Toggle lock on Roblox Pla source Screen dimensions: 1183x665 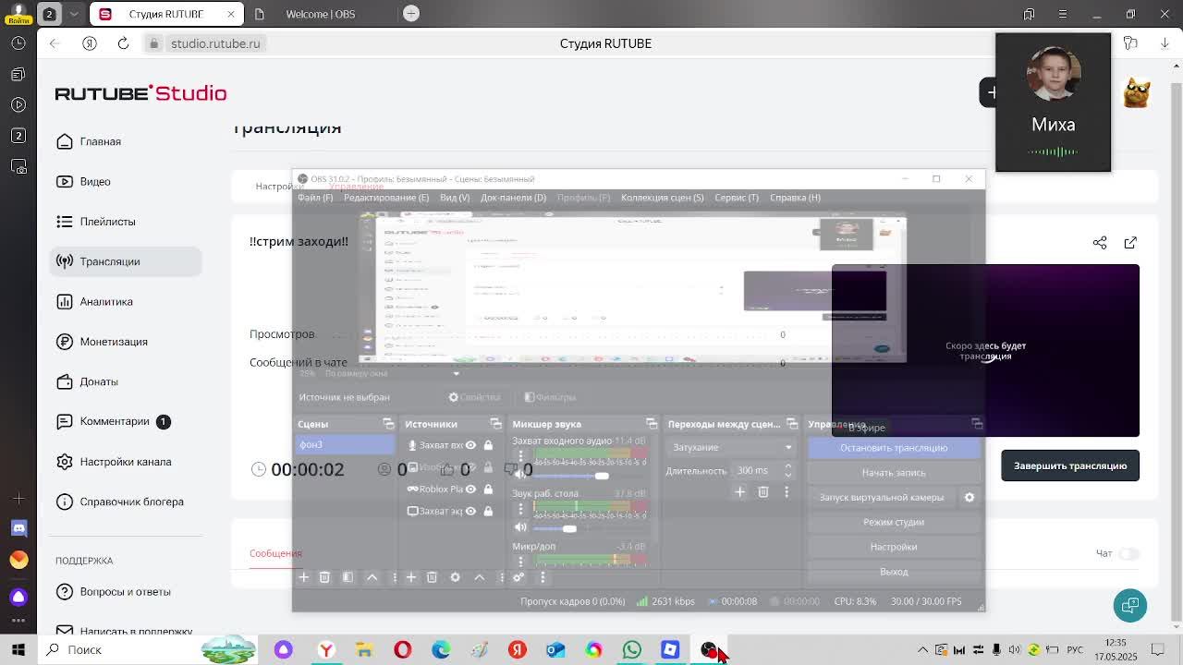coord(488,490)
